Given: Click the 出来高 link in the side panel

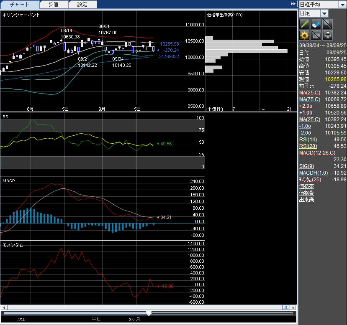Looking at the screenshot, I should tap(306, 200).
